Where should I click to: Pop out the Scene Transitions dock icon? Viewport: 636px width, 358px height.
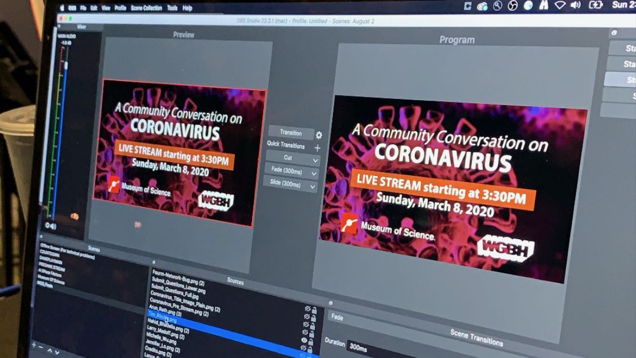(331, 303)
